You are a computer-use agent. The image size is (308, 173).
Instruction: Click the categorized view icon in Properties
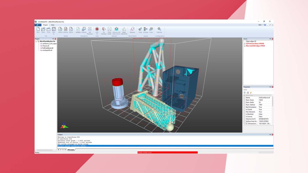click(245, 93)
